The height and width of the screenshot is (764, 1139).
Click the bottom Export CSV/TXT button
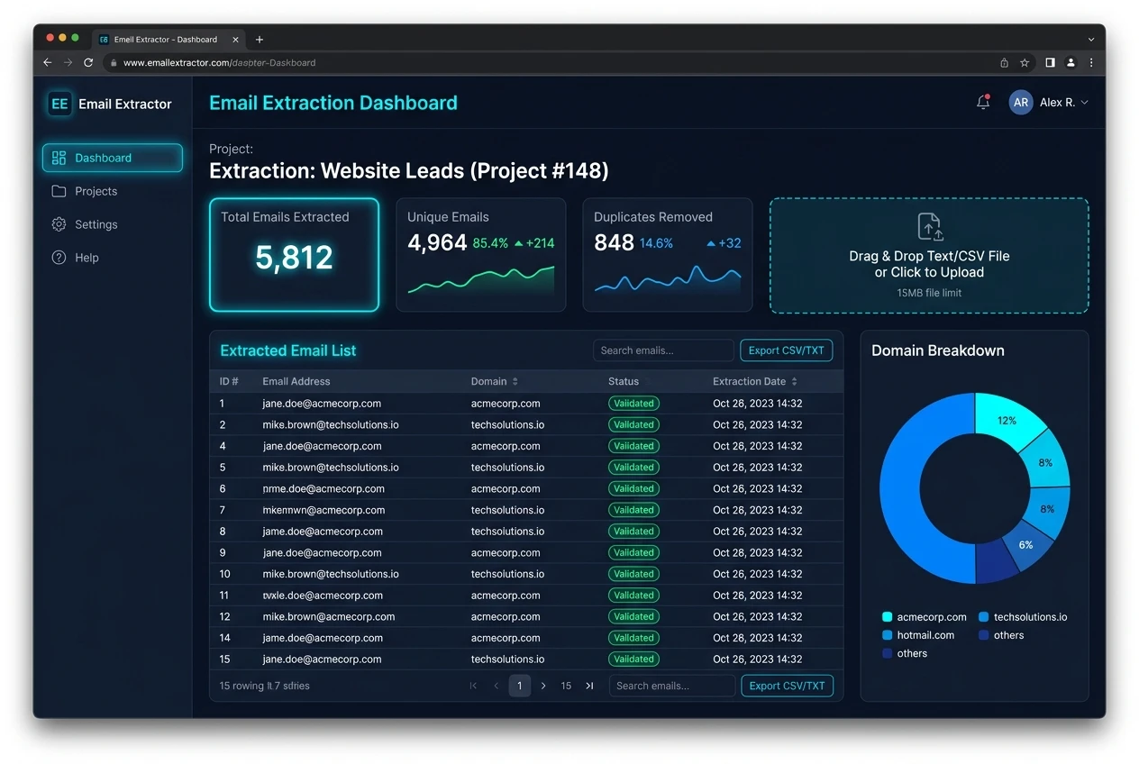point(787,686)
